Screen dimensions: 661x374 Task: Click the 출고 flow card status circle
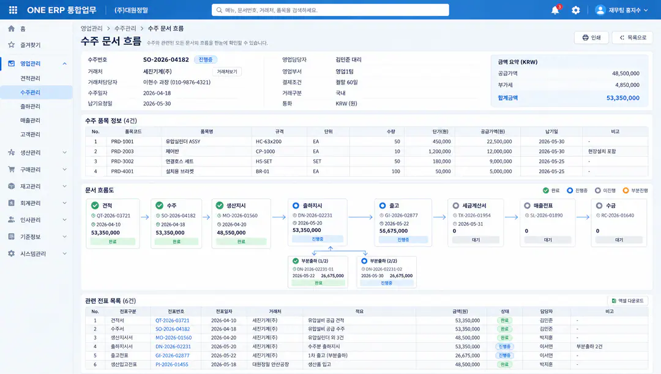tap(383, 205)
